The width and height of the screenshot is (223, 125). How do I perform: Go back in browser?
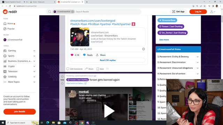click(x=2, y=6)
